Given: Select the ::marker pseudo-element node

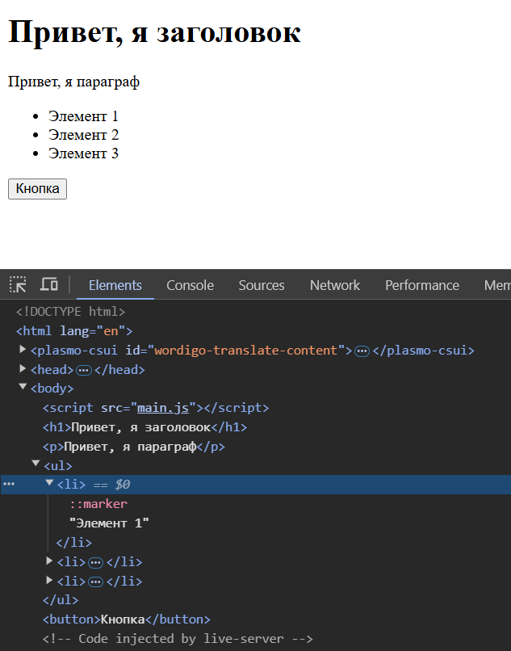Looking at the screenshot, I should click(98, 504).
